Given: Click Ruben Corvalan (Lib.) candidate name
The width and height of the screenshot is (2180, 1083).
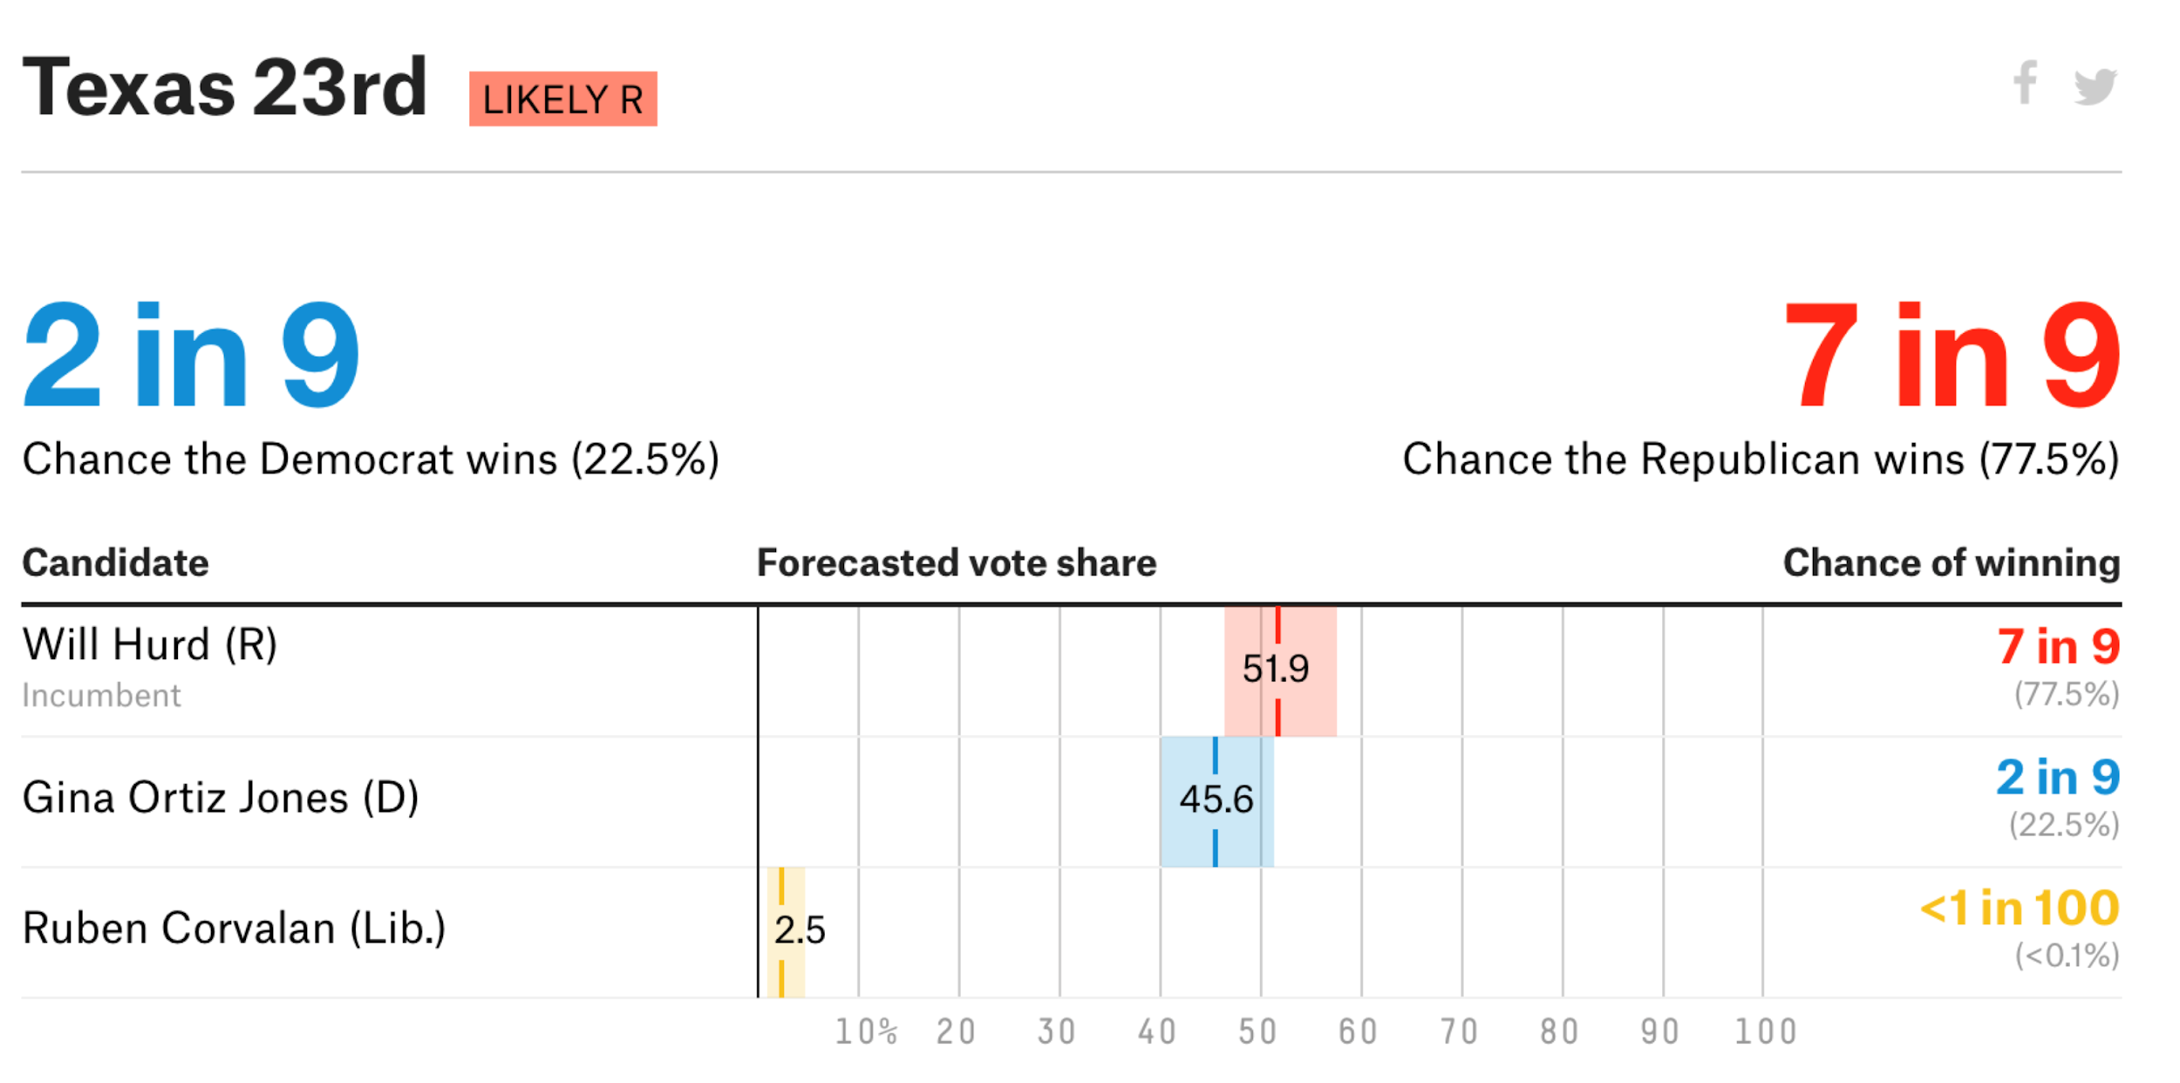Looking at the screenshot, I should coord(234,928).
